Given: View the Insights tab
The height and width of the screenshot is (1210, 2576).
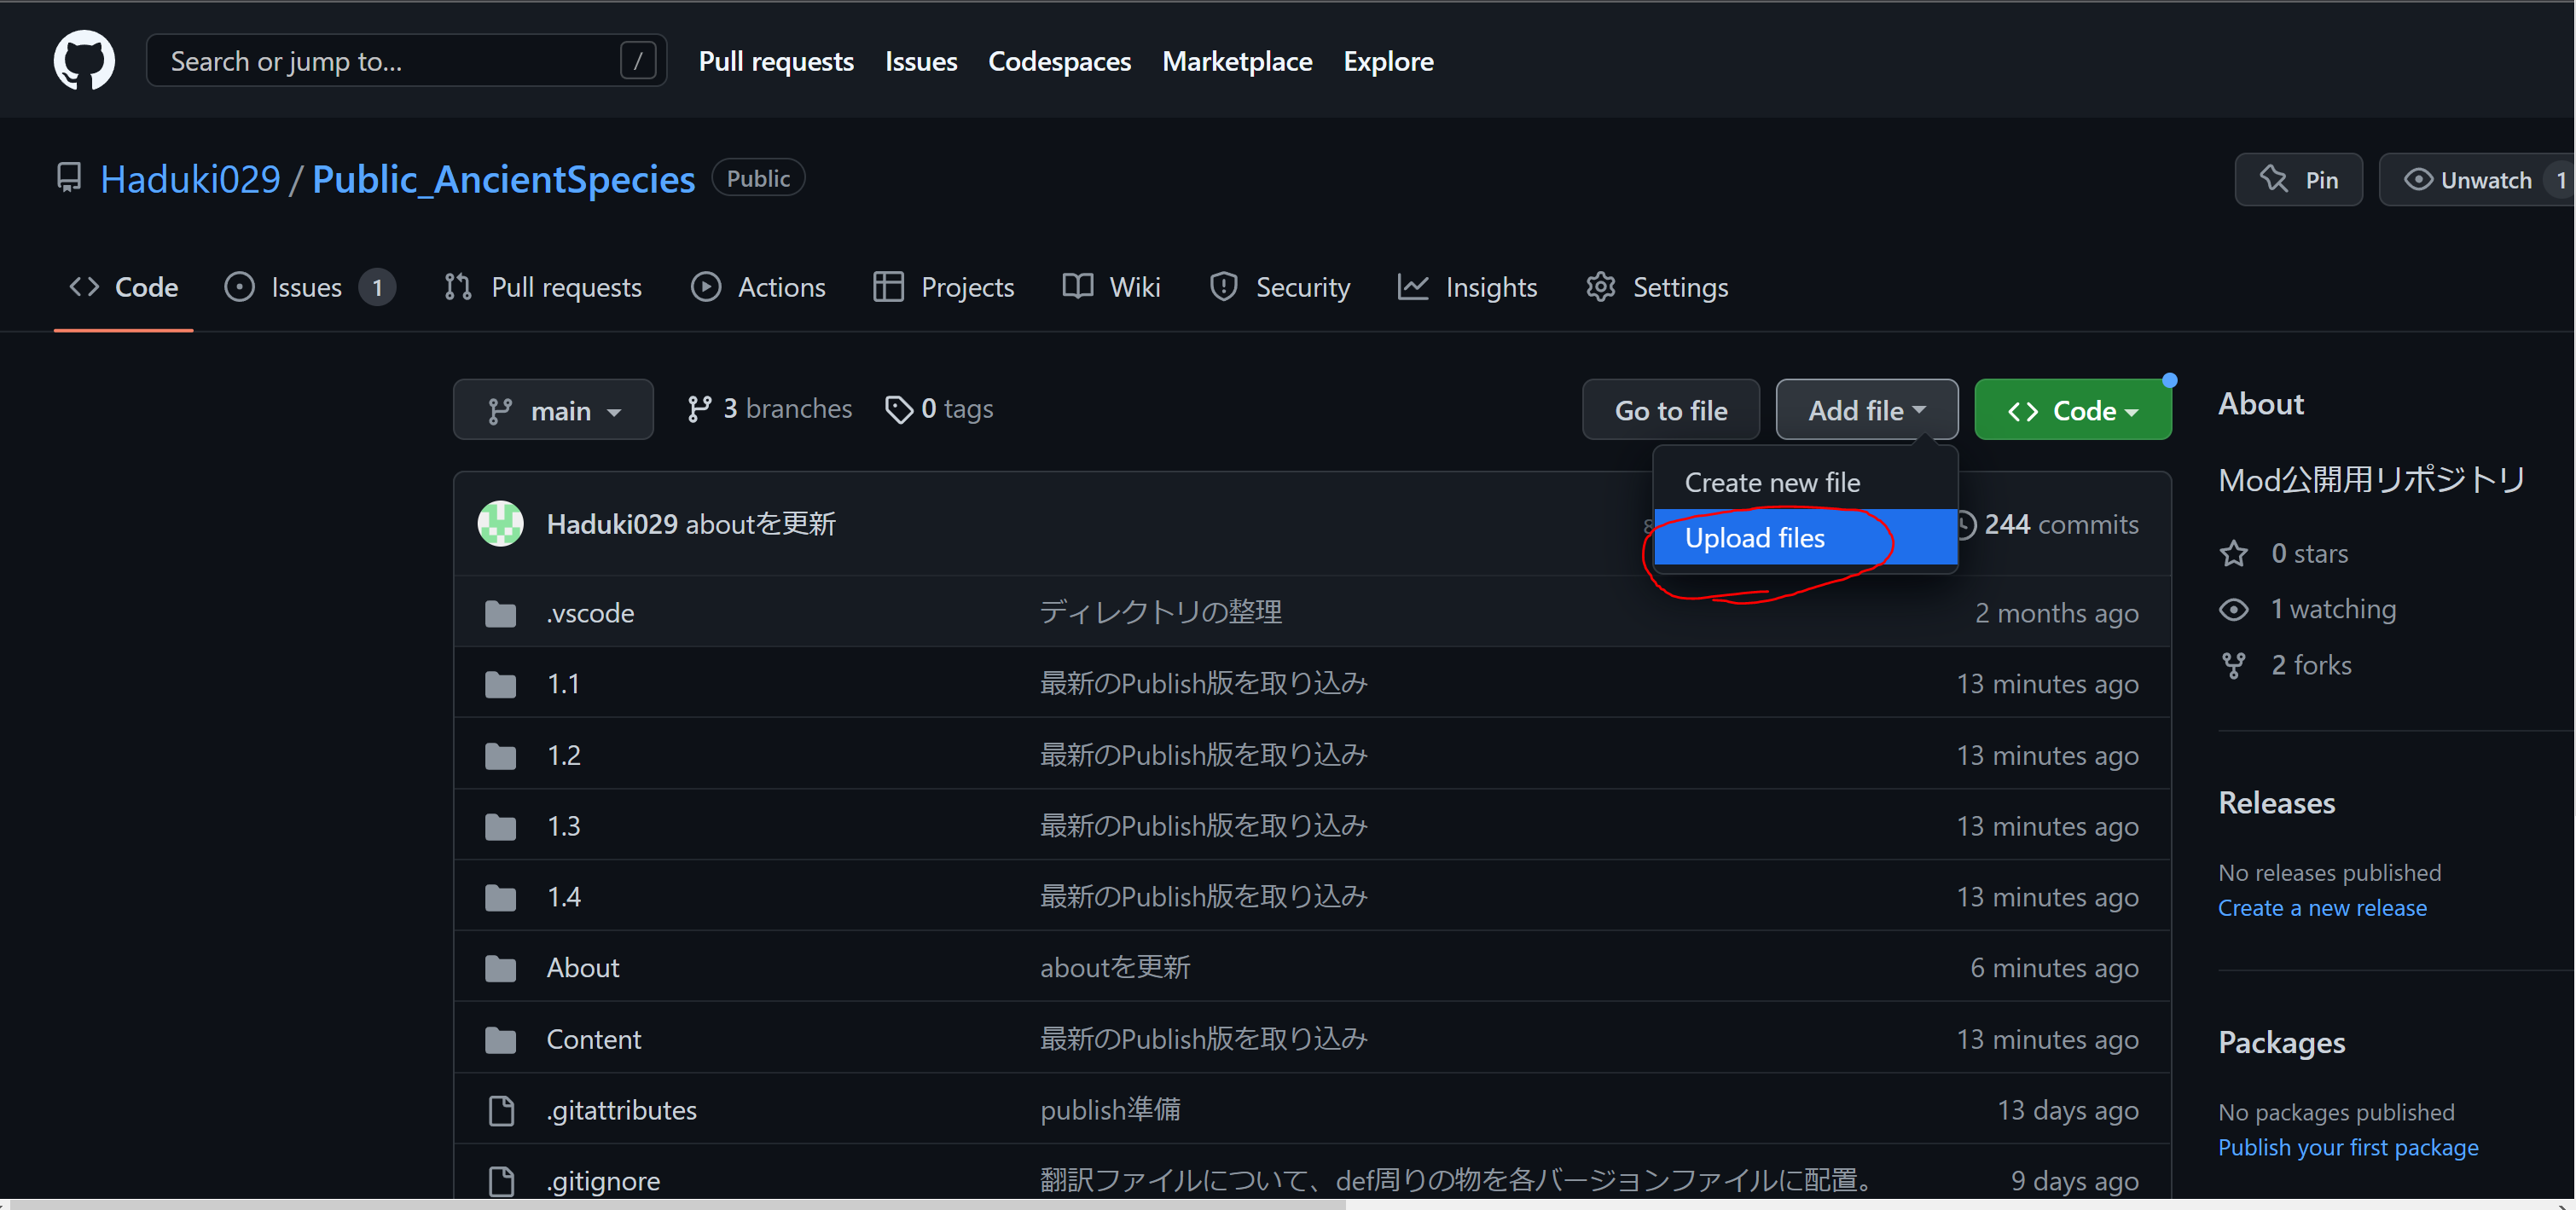Looking at the screenshot, I should click(1467, 287).
